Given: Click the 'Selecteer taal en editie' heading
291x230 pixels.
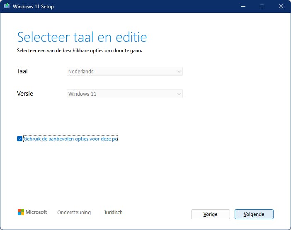Looking at the screenshot, I should pyautogui.click(x=82, y=37).
